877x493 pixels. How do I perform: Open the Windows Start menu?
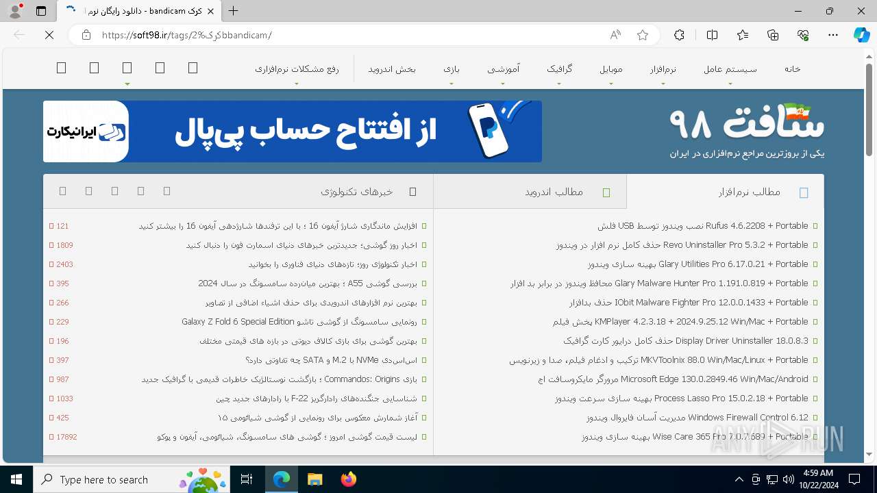(x=16, y=479)
